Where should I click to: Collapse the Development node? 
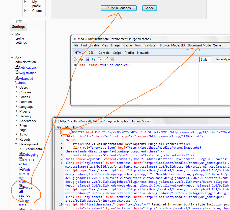point(16,144)
